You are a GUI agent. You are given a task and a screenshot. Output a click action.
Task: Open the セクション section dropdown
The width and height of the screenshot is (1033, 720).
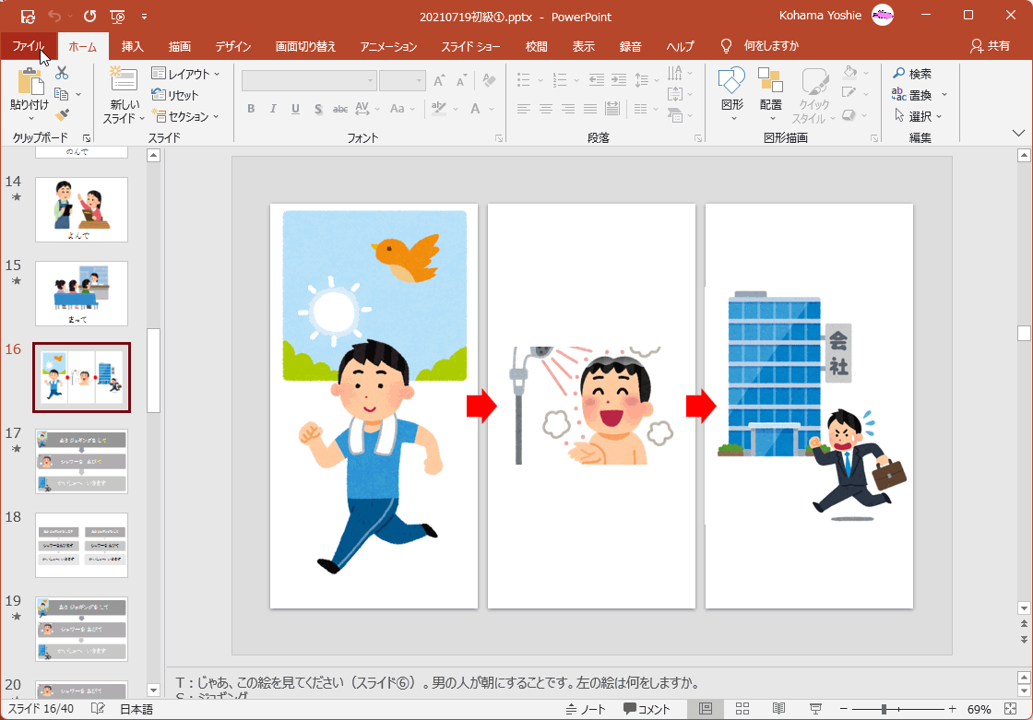tap(186, 116)
